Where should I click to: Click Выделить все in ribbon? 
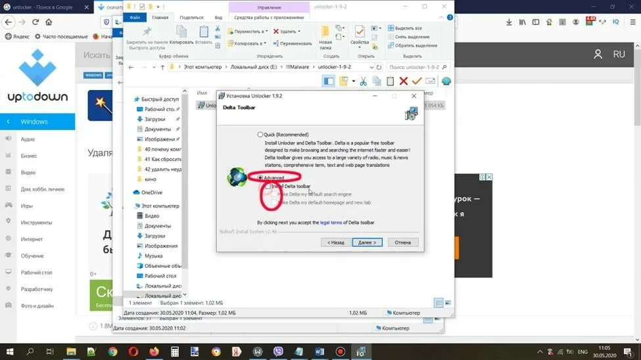pos(405,28)
